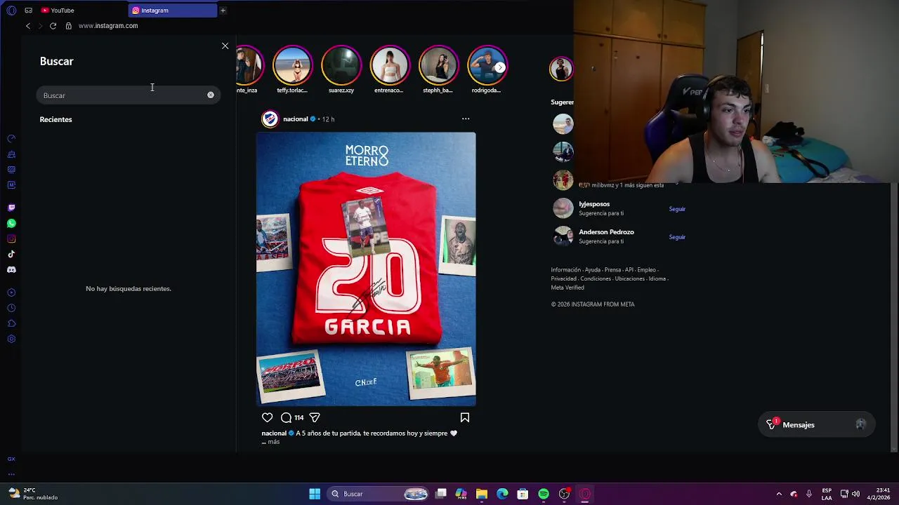Click the Windows taskbar Buscar box
The height and width of the screenshot is (505, 899).
pyautogui.click(x=379, y=494)
